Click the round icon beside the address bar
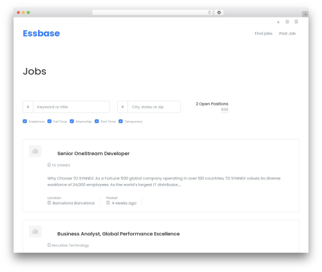 click(x=219, y=12)
